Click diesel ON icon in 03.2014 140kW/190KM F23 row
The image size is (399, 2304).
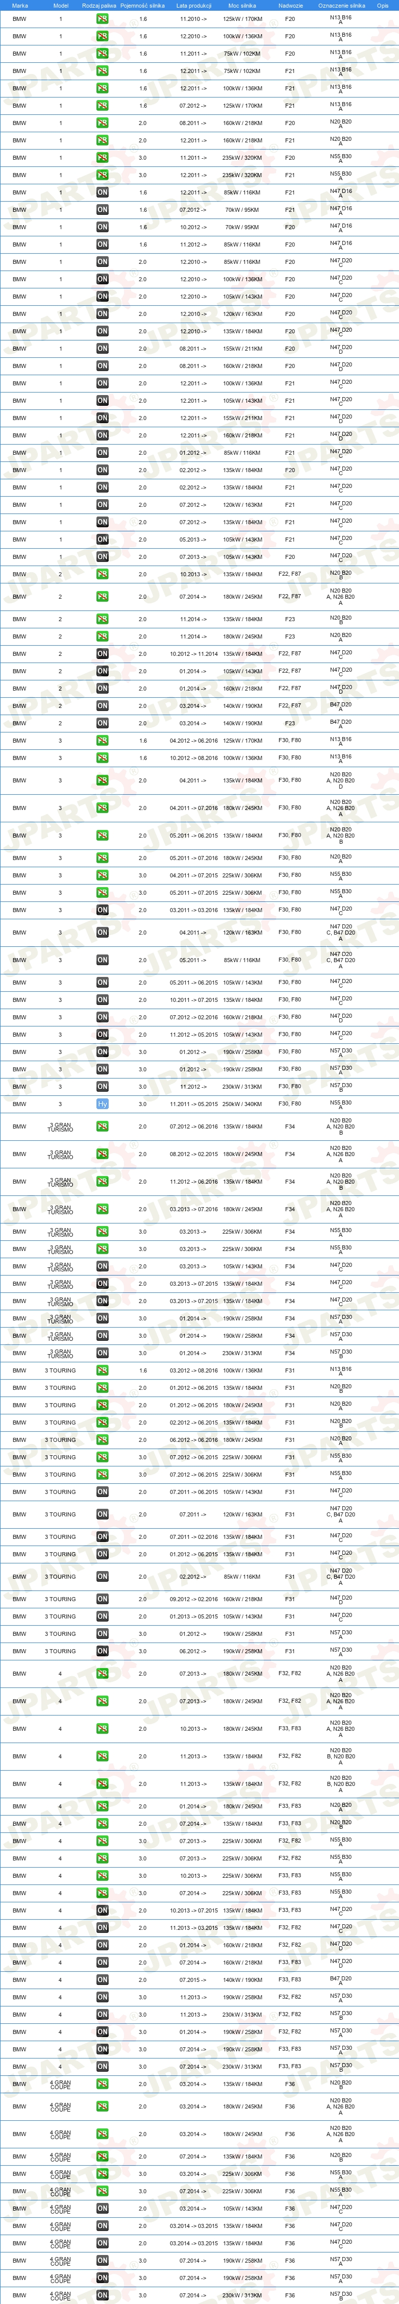pos(102,724)
